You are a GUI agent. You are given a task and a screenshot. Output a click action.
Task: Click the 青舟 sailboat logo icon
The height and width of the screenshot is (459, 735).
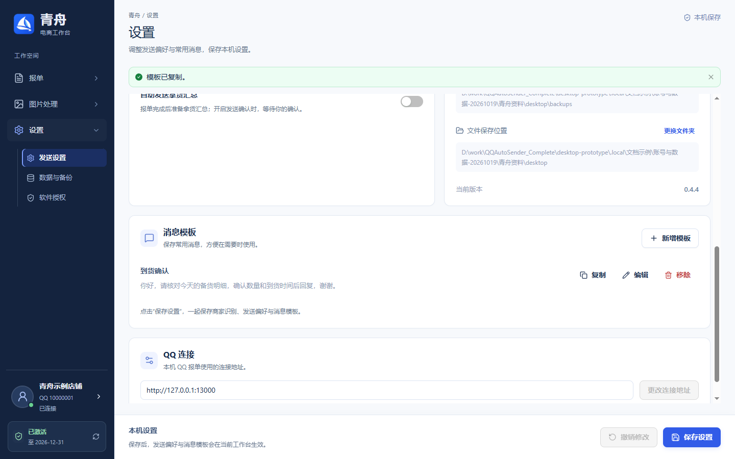[24, 24]
